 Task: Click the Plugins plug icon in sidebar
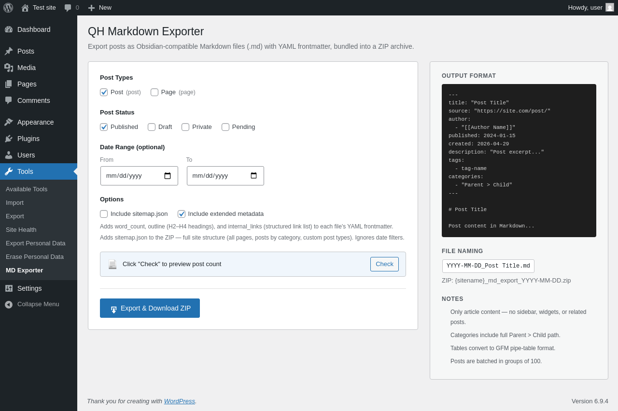point(9,139)
